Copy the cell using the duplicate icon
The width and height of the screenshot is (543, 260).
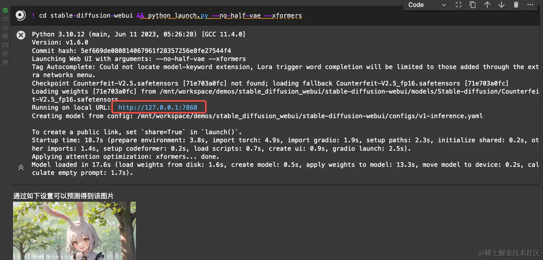[x=473, y=5]
